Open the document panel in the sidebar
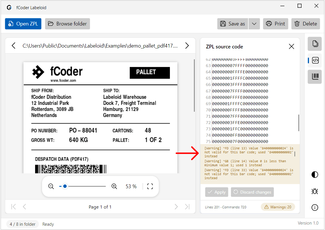325x230 pixels. 315,44
